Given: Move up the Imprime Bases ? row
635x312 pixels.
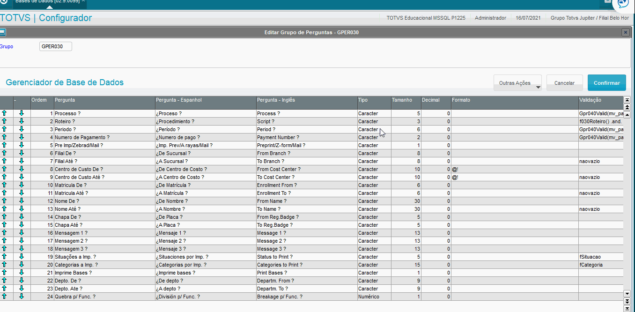Looking at the screenshot, I should tap(4, 273).
